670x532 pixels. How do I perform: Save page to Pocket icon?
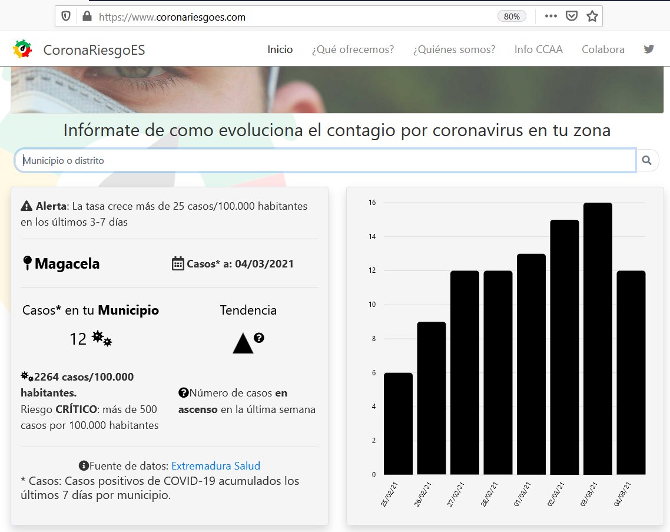coord(571,16)
